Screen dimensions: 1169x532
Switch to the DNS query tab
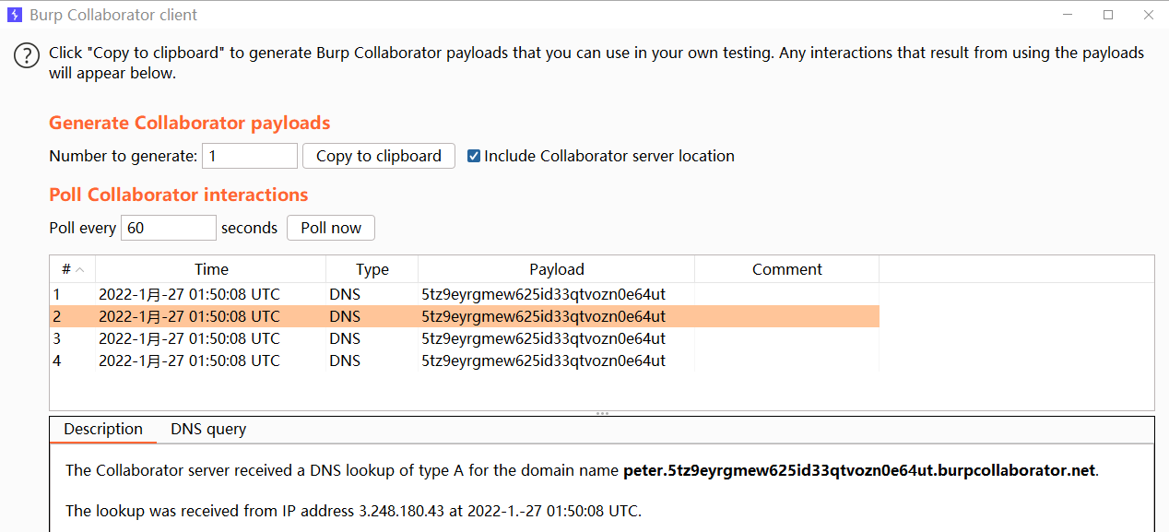click(x=208, y=429)
